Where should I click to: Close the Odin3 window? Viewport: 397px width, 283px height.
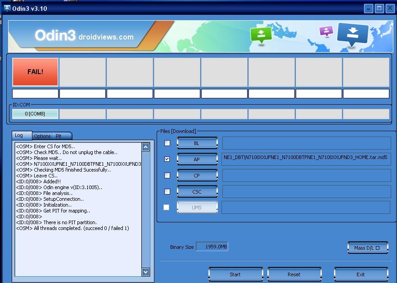coord(390,9)
